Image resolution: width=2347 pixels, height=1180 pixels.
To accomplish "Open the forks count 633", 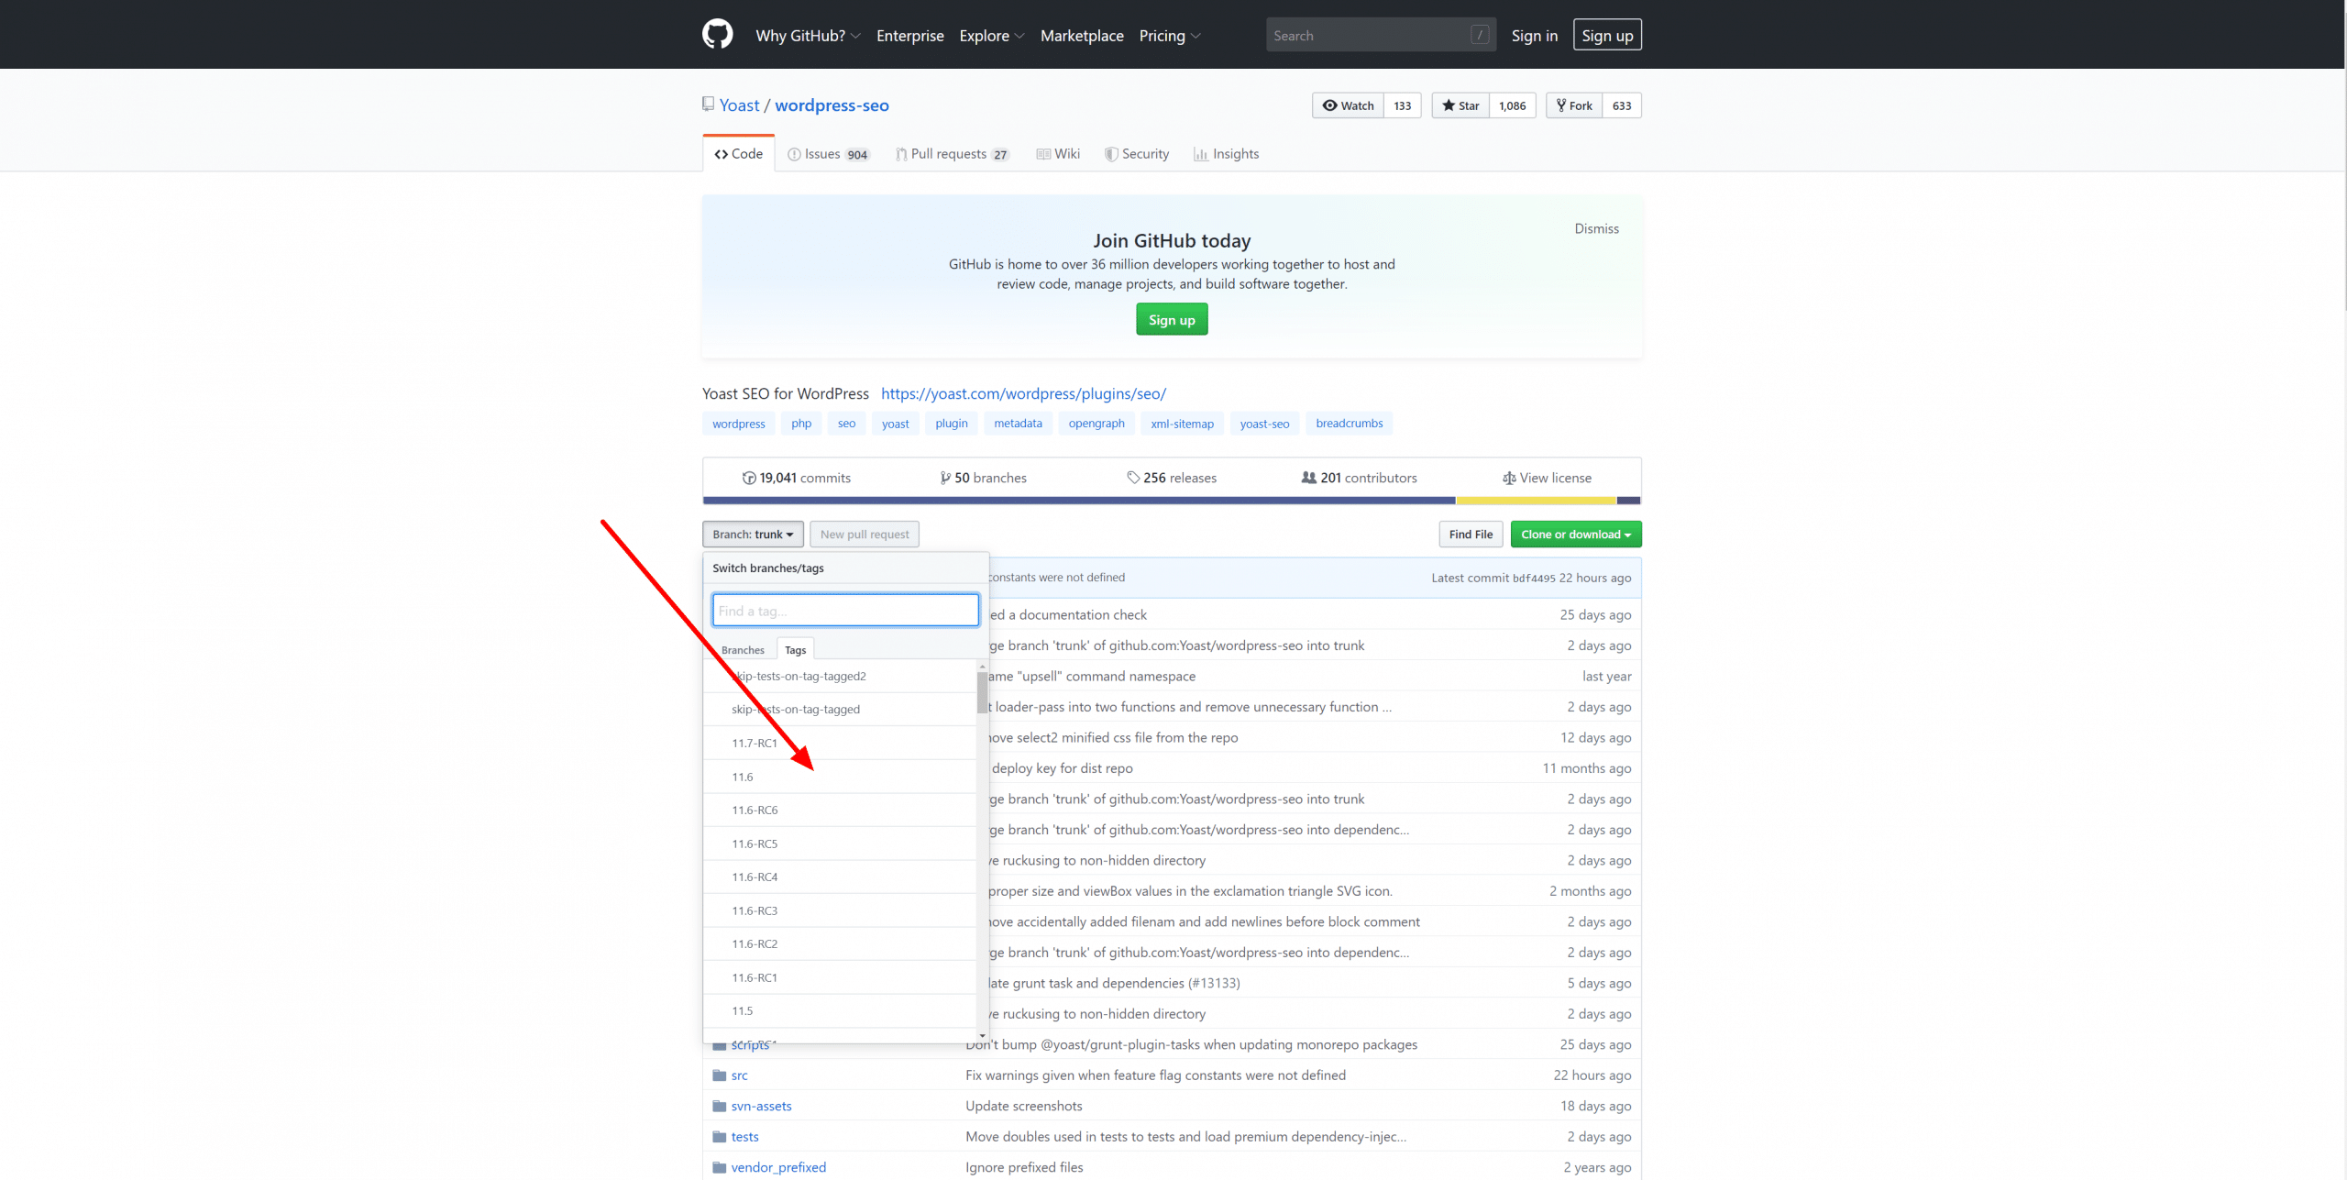I will (1621, 105).
